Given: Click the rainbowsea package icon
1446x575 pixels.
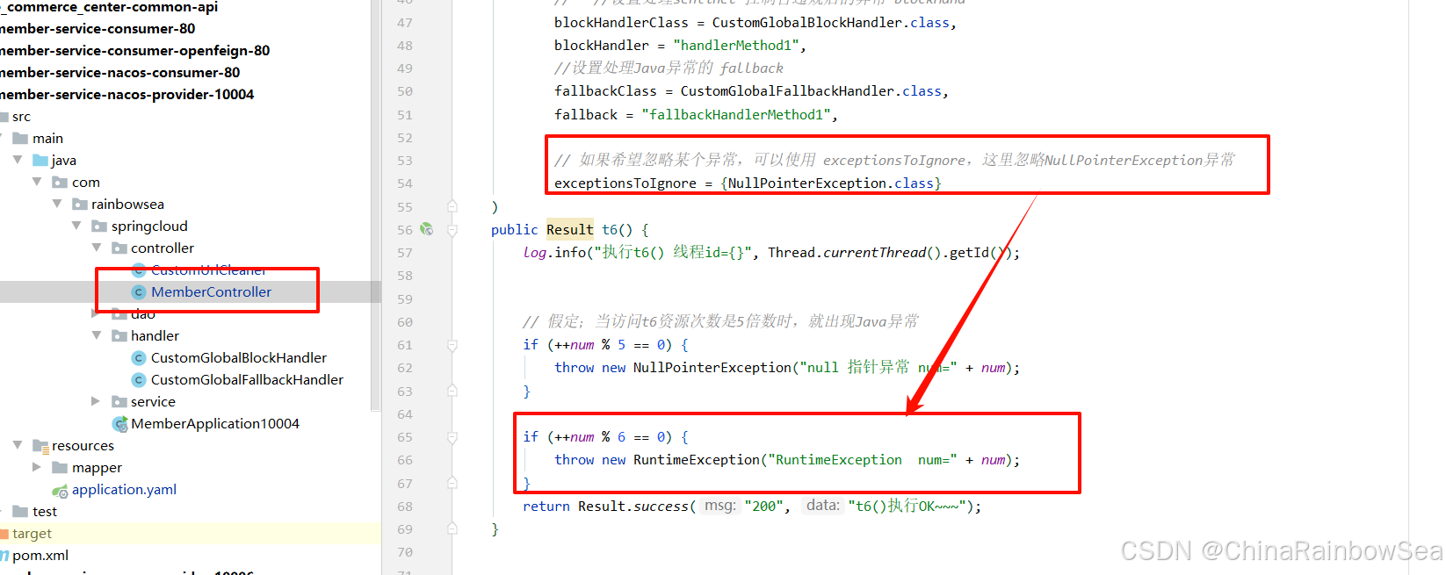Looking at the screenshot, I should (80, 204).
